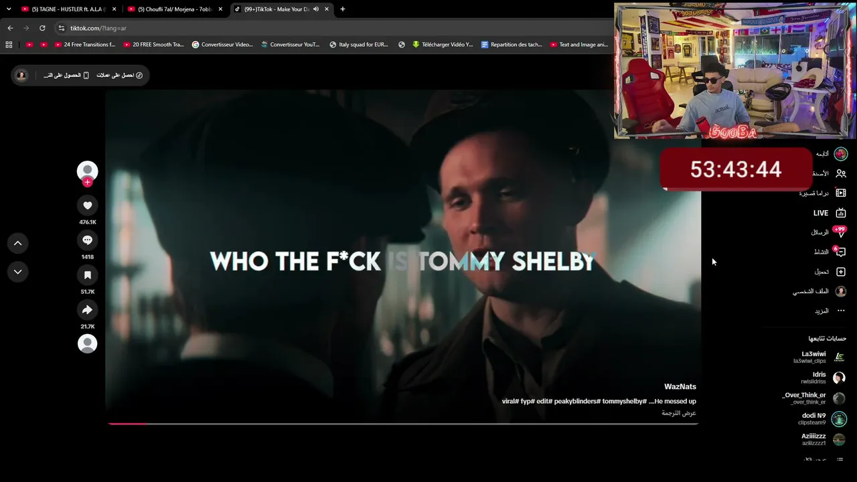This screenshot has width=857, height=482.
Task: Open the small profile avatar in header
Action: (x=21, y=75)
